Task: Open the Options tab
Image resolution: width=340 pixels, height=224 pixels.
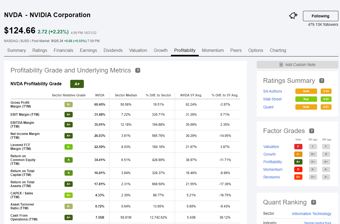Action: point(256,51)
